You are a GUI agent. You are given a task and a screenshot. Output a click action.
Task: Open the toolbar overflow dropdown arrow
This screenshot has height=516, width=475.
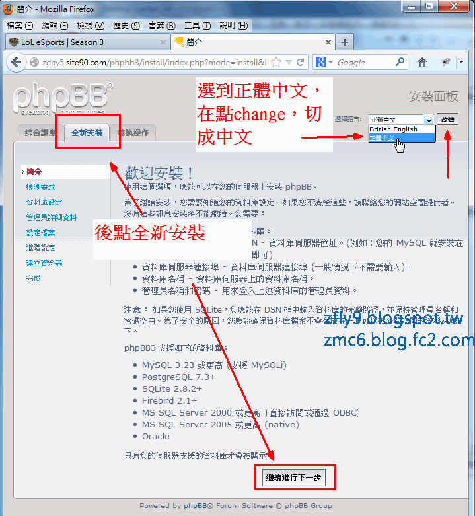coord(462,62)
